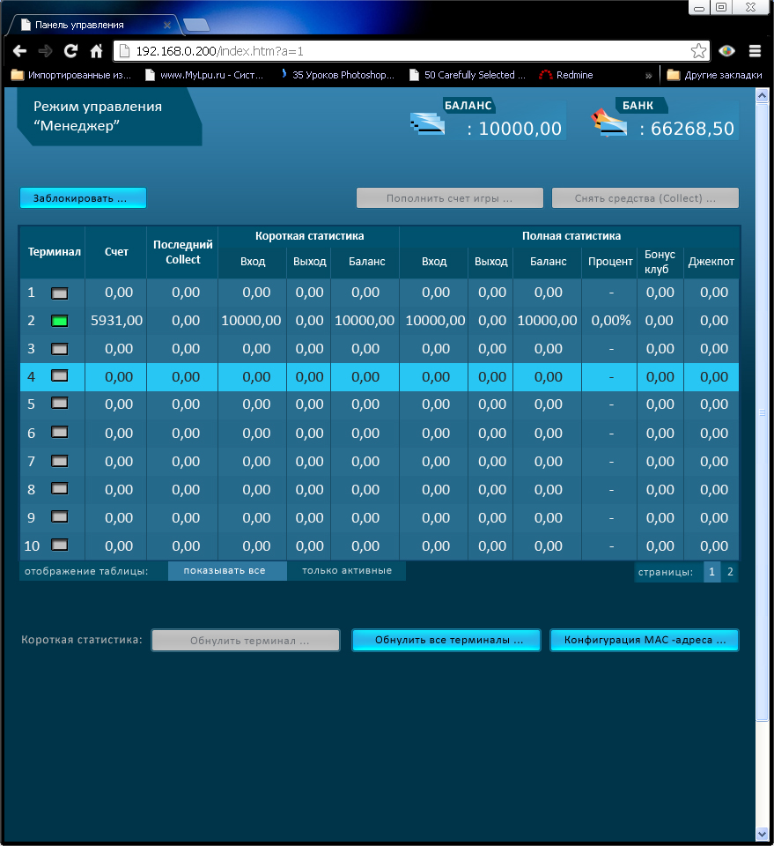Go back using the browser back arrow
774x846 pixels.
[x=20, y=51]
